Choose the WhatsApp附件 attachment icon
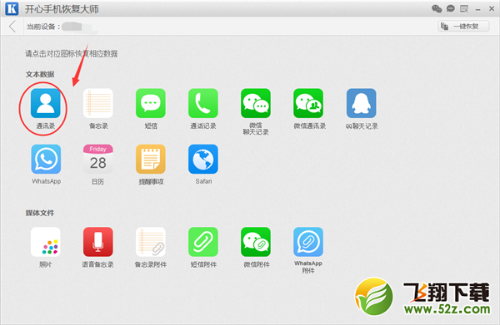The width and height of the screenshot is (500, 325). click(308, 242)
